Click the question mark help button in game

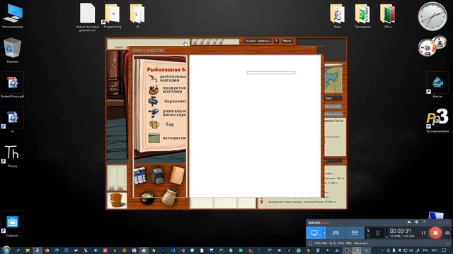pos(276,41)
